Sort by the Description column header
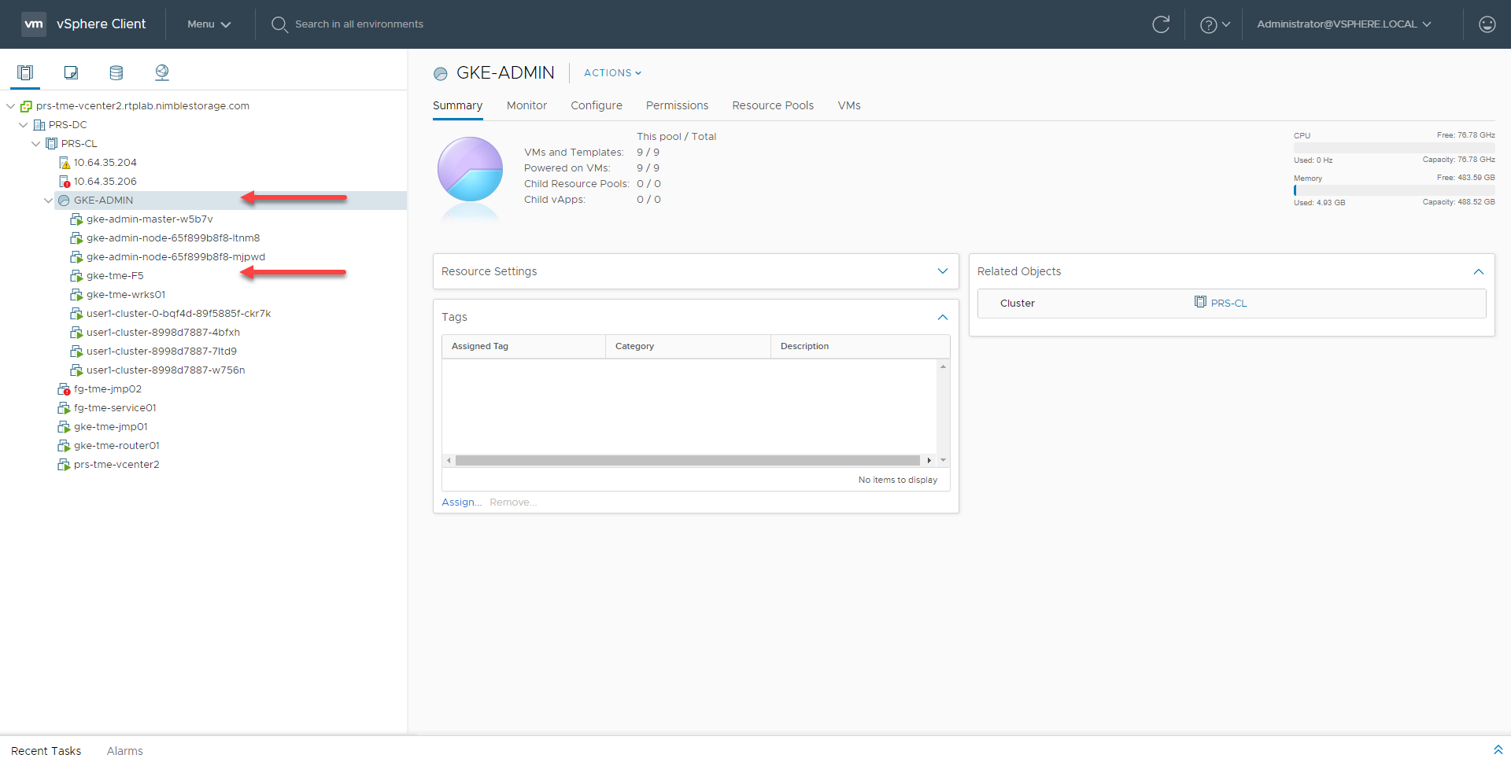Image resolution: width=1511 pixels, height=762 pixels. 860,346
